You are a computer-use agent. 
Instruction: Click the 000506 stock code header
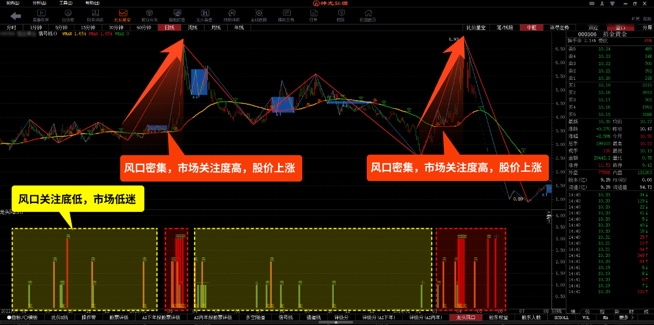coord(587,34)
